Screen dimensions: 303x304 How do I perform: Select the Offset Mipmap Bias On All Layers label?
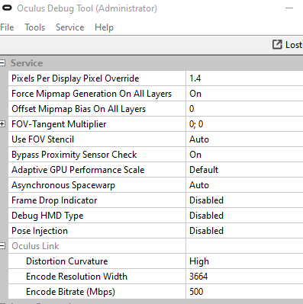pos(79,109)
